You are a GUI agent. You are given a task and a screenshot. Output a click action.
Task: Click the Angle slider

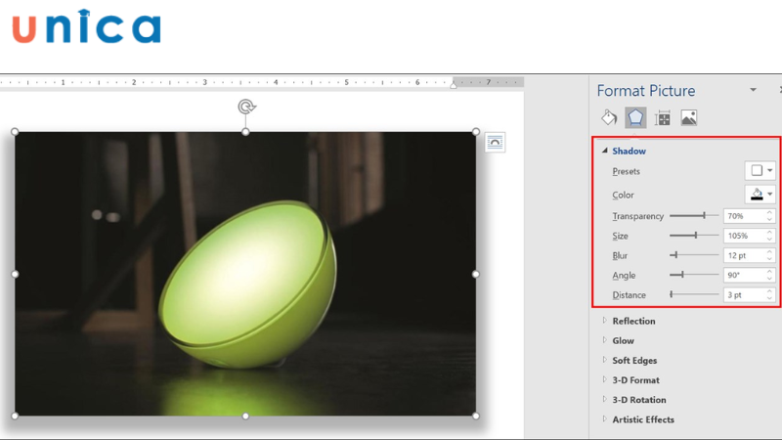(694, 275)
